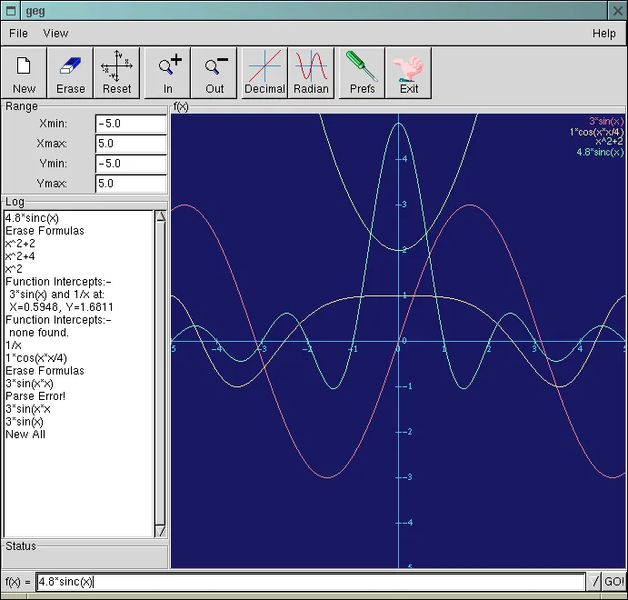This screenshot has height=600, width=628.
Task: Click the Ymax value field
Action: point(131,184)
